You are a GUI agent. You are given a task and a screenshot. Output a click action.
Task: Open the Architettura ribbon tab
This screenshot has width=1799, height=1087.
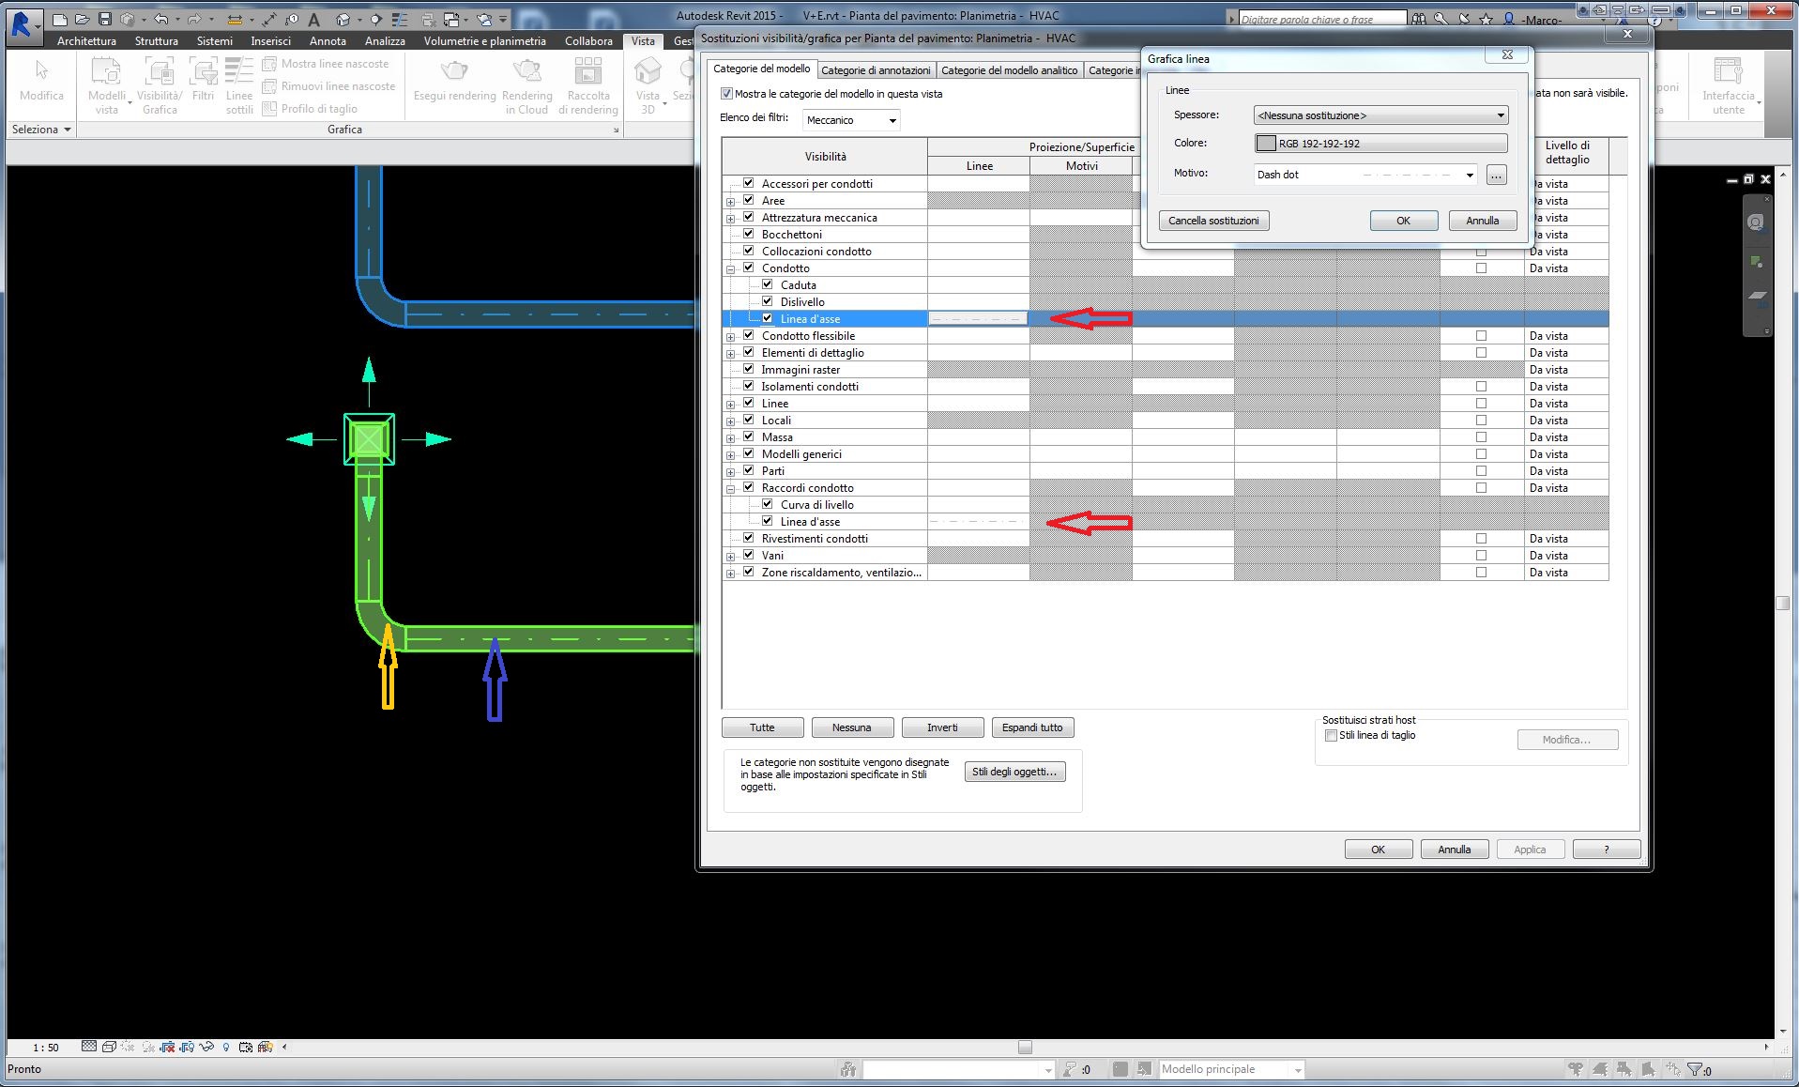tap(86, 41)
